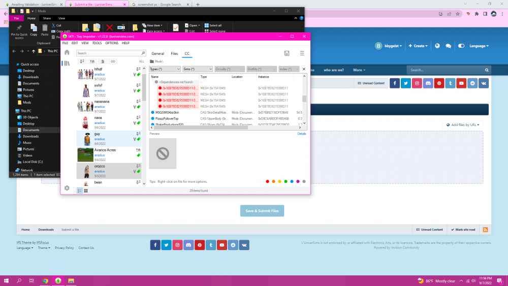Switch to grid view layout
The width and height of the screenshot is (508, 286).
point(86,191)
